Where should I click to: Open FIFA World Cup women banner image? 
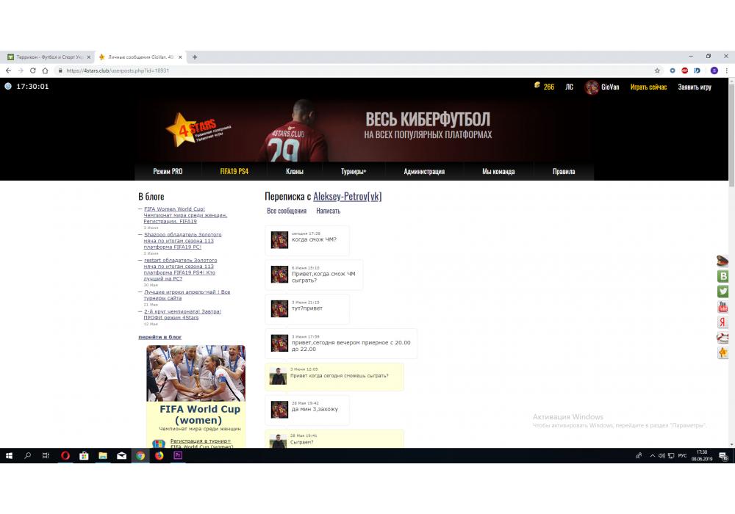196,374
